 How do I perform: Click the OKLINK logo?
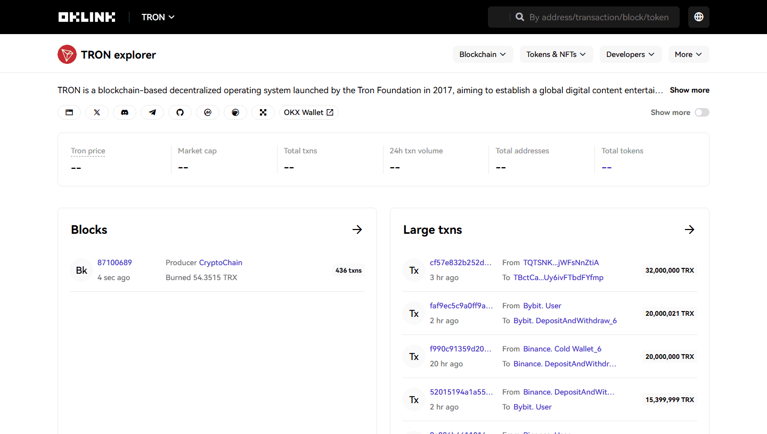click(x=87, y=17)
